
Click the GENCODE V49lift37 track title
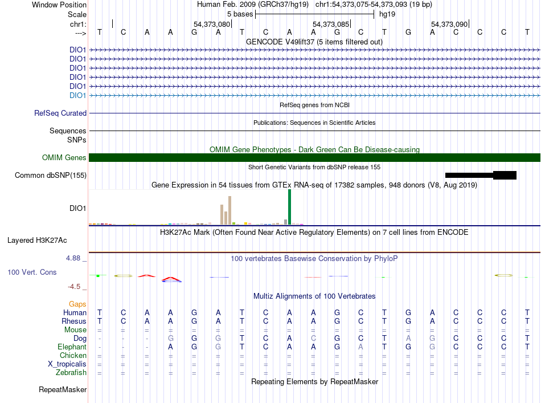coord(314,42)
